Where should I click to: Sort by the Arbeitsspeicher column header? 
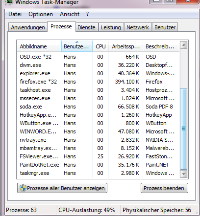[125, 46]
